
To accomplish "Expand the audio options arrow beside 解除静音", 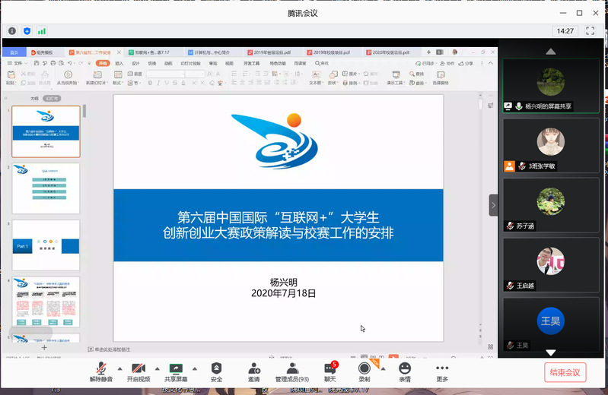I will pos(119,368).
